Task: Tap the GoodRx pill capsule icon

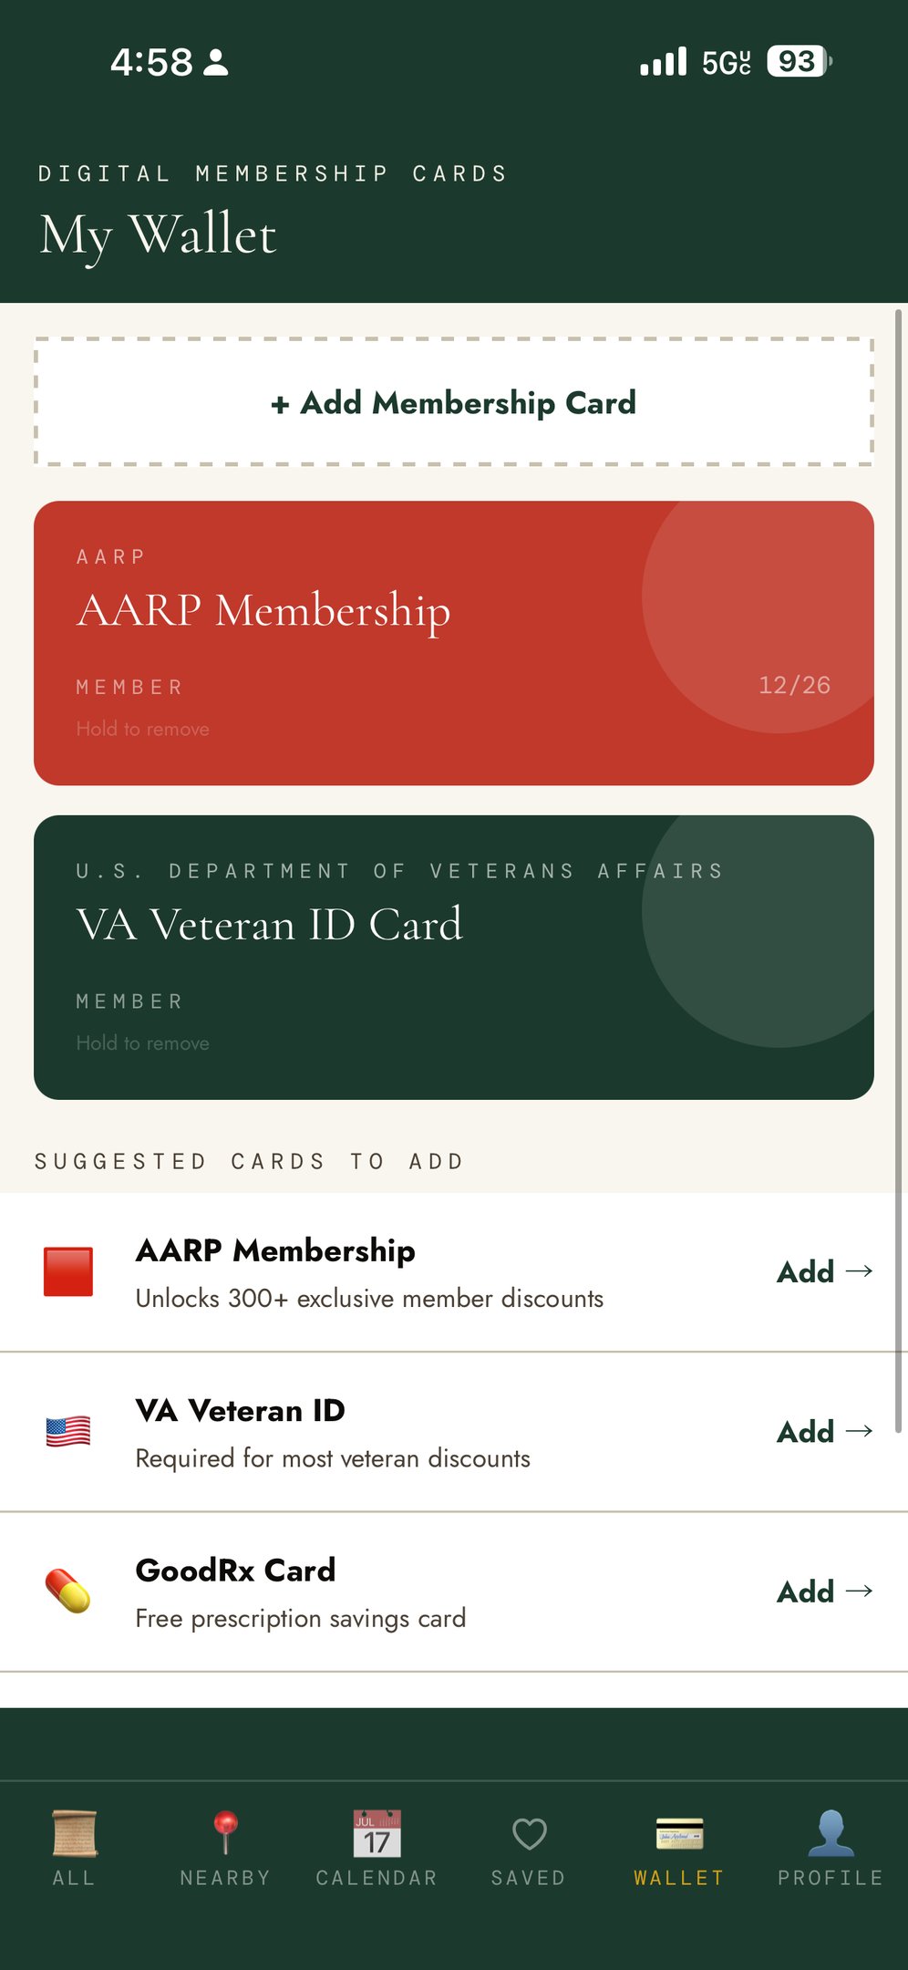Action: [x=68, y=1591]
